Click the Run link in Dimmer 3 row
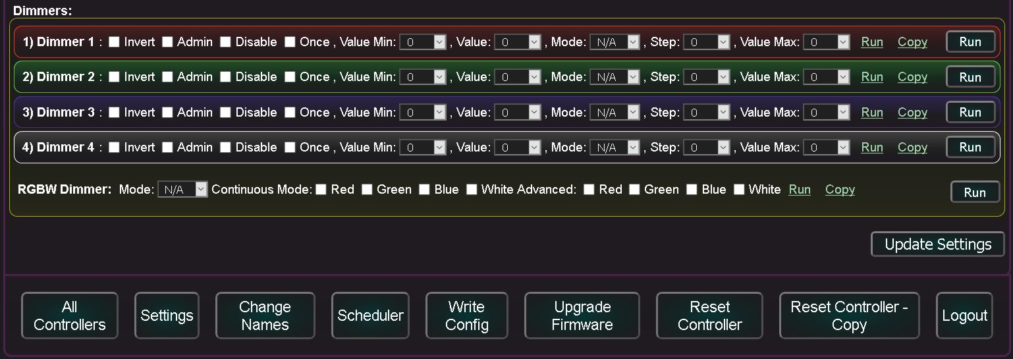The height and width of the screenshot is (359, 1013). coord(872,113)
